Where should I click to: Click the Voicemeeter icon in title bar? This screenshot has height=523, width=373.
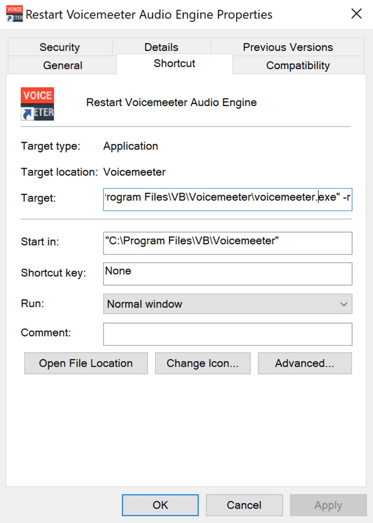pos(14,14)
